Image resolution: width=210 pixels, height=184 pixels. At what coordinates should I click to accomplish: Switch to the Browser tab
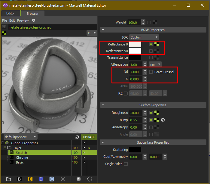point(32,14)
